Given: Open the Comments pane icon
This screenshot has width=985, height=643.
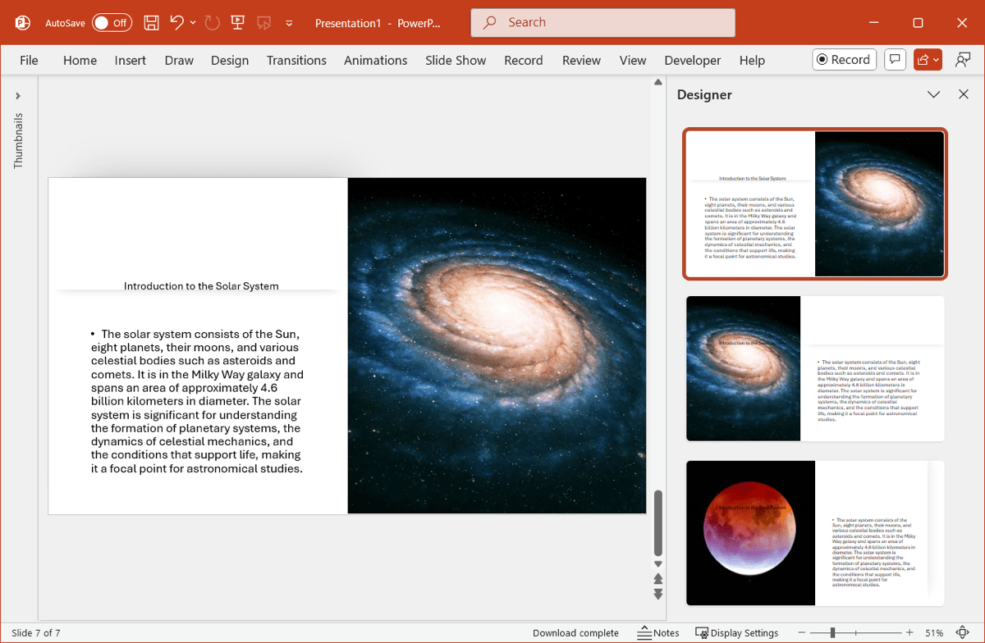Looking at the screenshot, I should pos(896,60).
